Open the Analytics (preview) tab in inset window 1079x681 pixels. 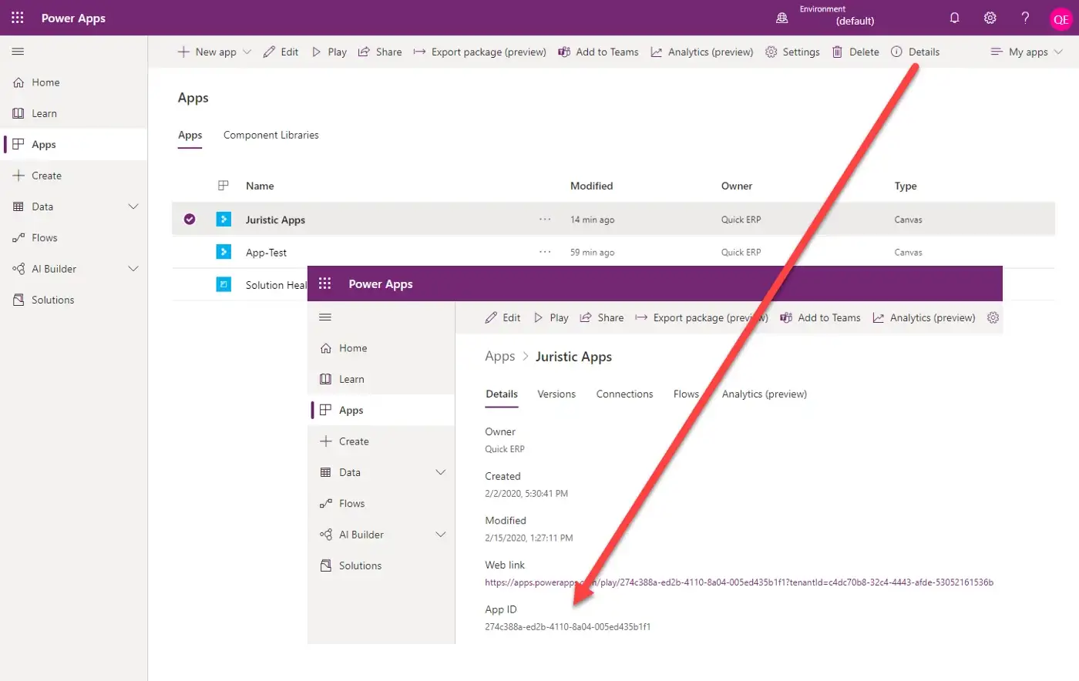pyautogui.click(x=764, y=394)
